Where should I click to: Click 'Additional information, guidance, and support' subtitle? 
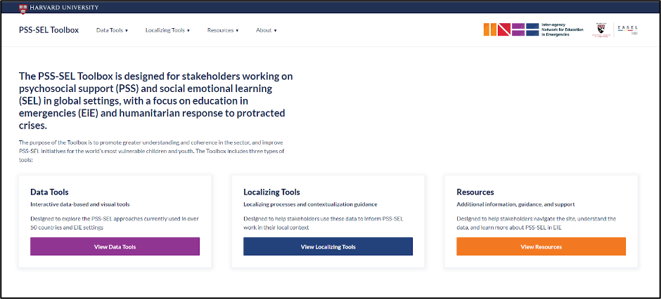click(x=515, y=204)
